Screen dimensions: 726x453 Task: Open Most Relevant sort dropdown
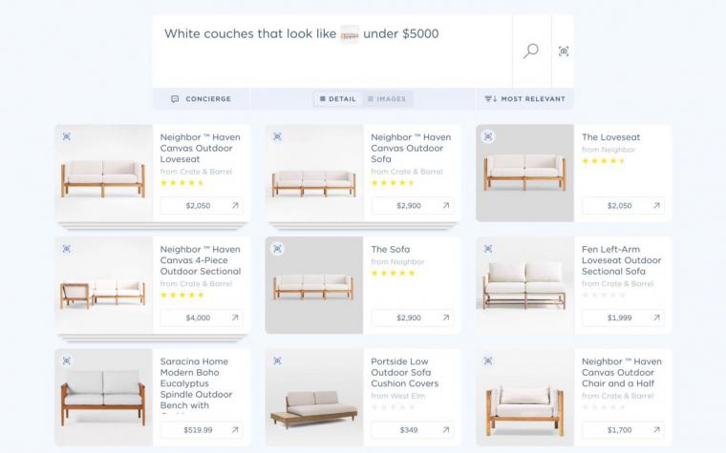pyautogui.click(x=524, y=99)
